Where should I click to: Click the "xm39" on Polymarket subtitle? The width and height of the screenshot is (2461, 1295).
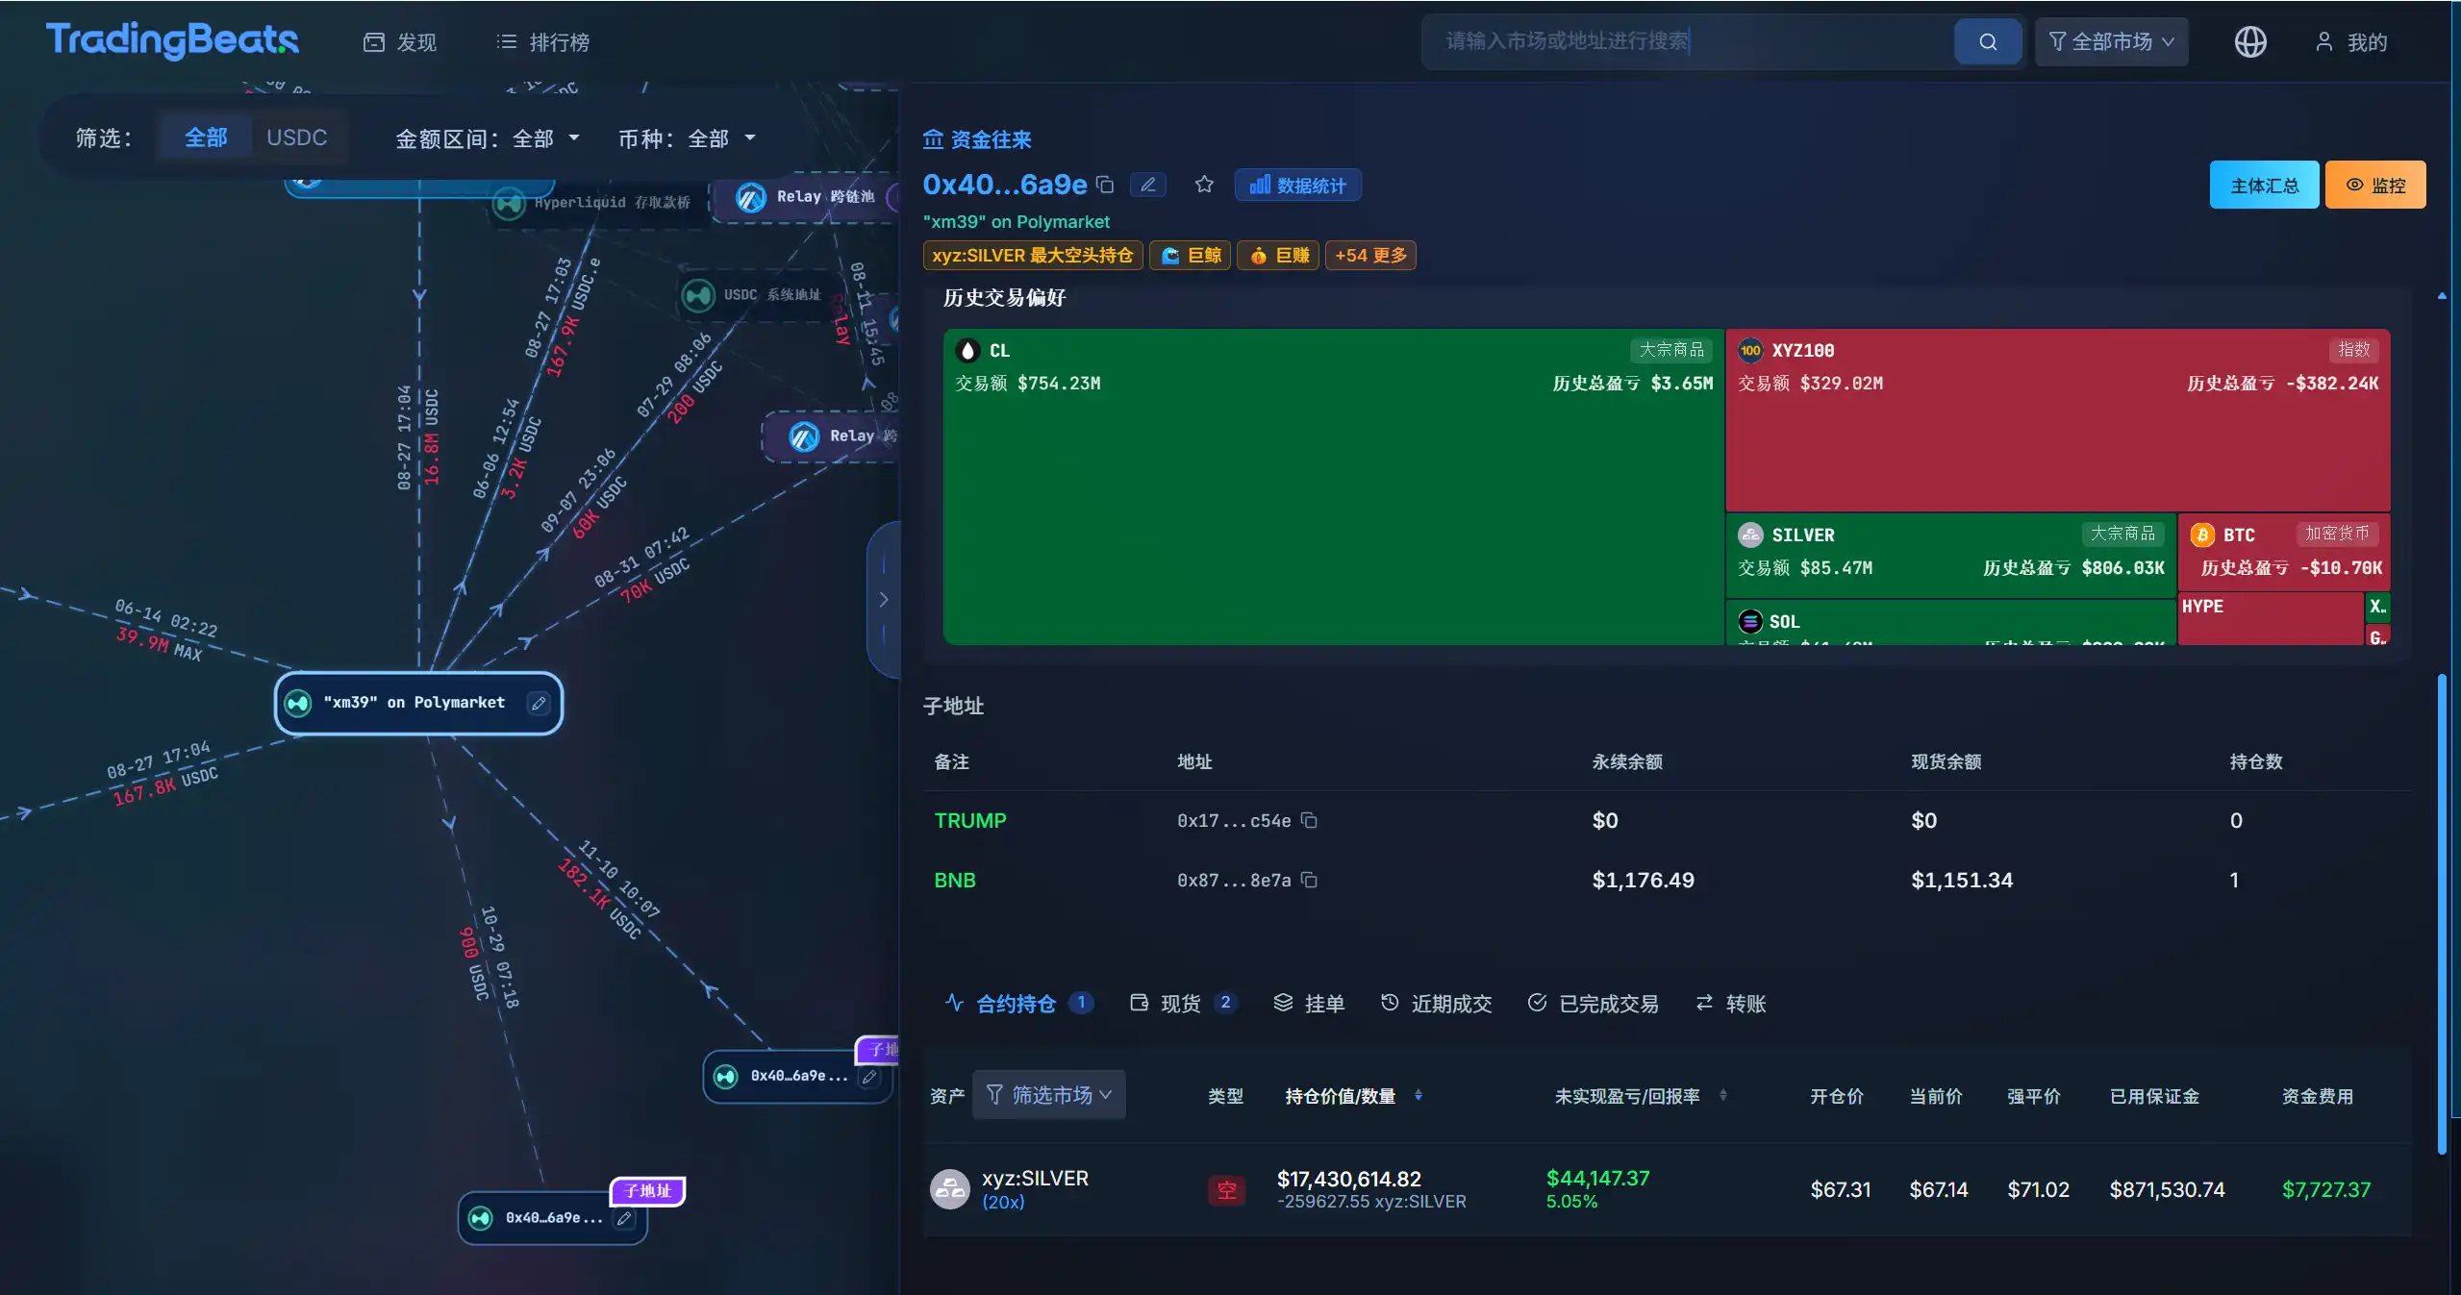pyautogui.click(x=1016, y=222)
